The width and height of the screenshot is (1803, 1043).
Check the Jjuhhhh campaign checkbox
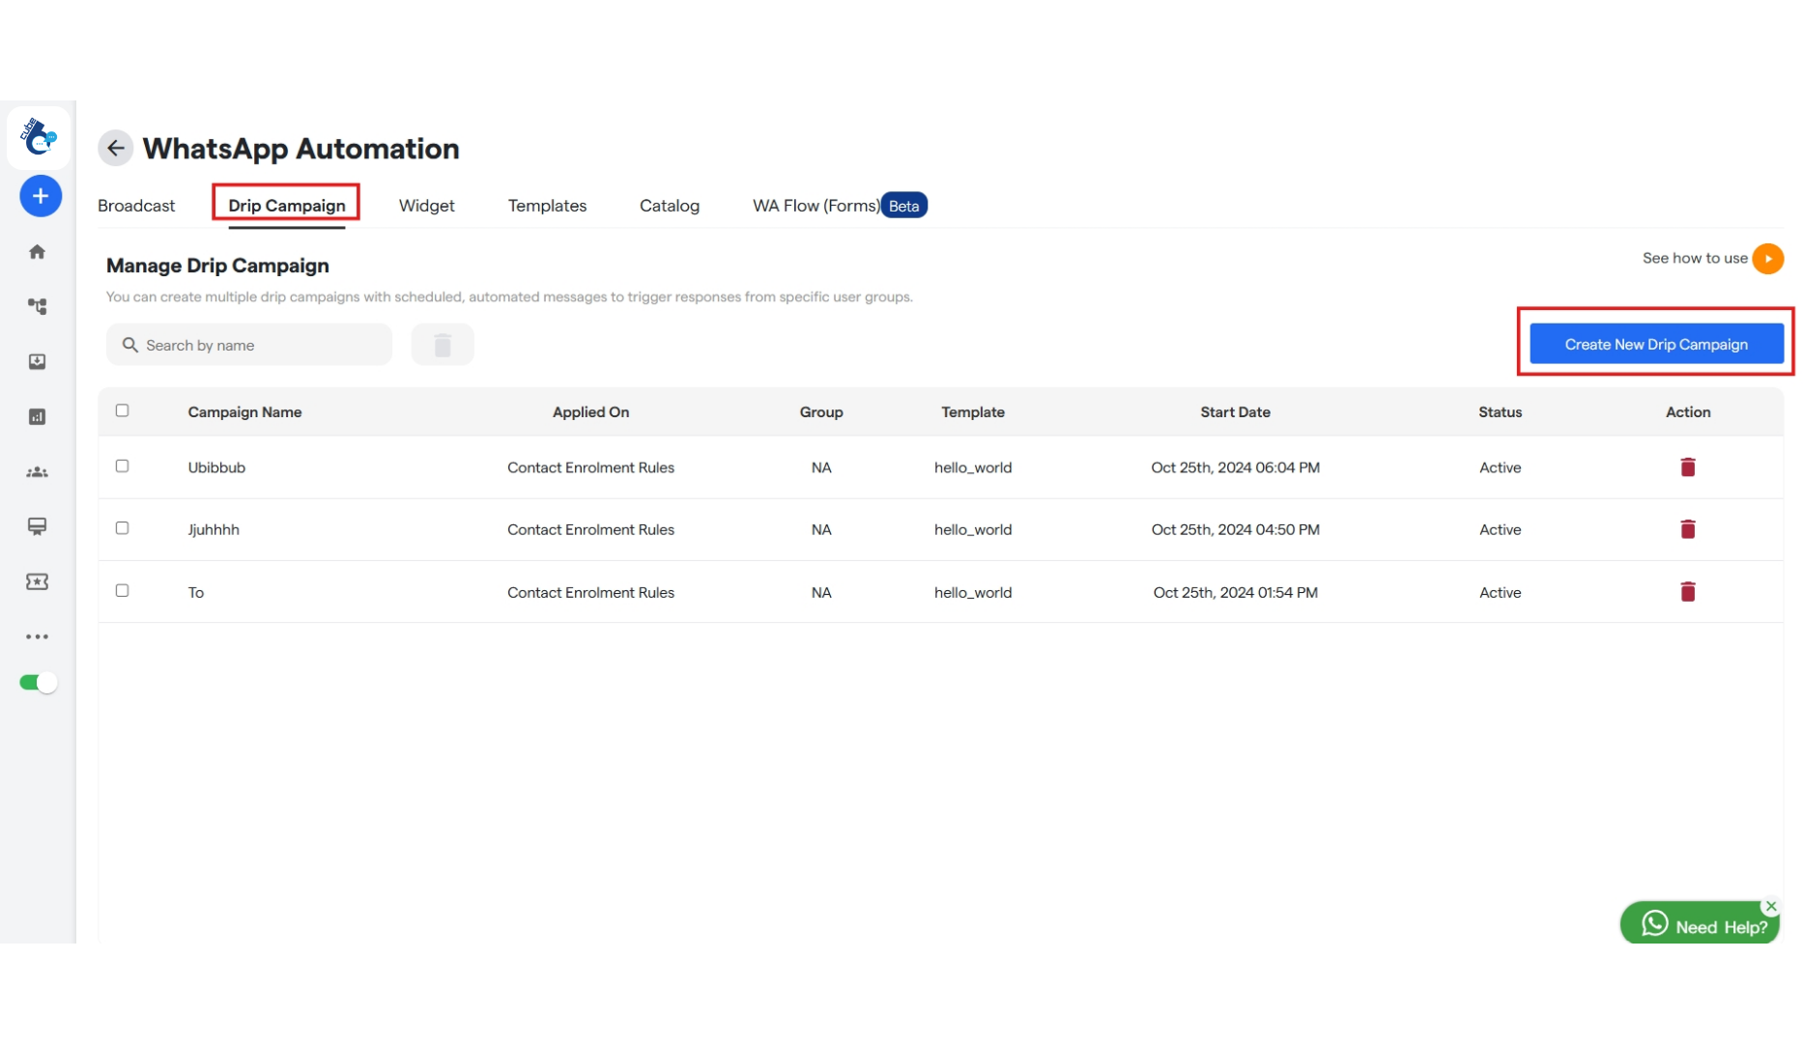tap(122, 528)
